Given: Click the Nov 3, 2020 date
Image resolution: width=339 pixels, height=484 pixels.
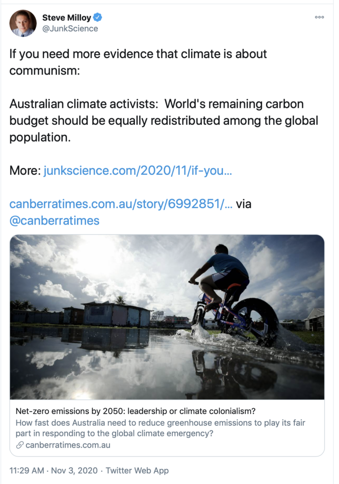Looking at the screenshot, I should 74,470.
